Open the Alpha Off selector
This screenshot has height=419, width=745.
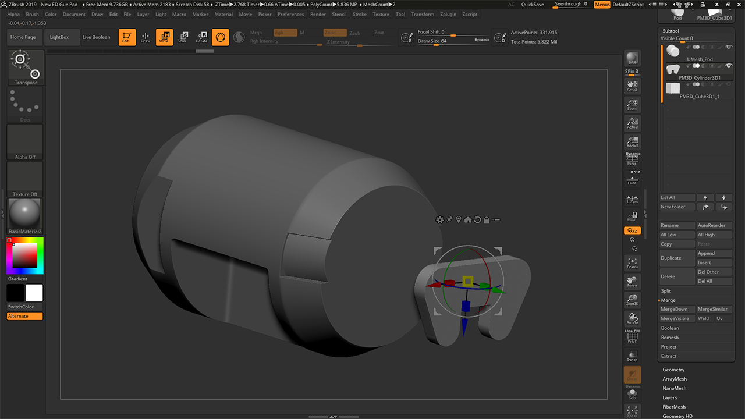[25, 142]
